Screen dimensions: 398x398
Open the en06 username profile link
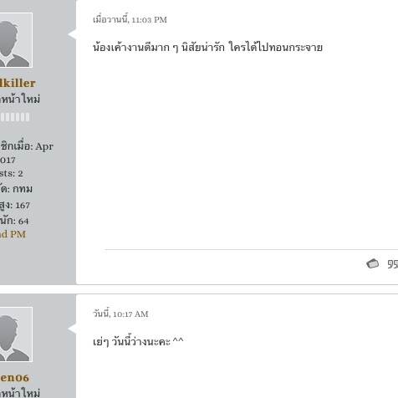[14, 378]
